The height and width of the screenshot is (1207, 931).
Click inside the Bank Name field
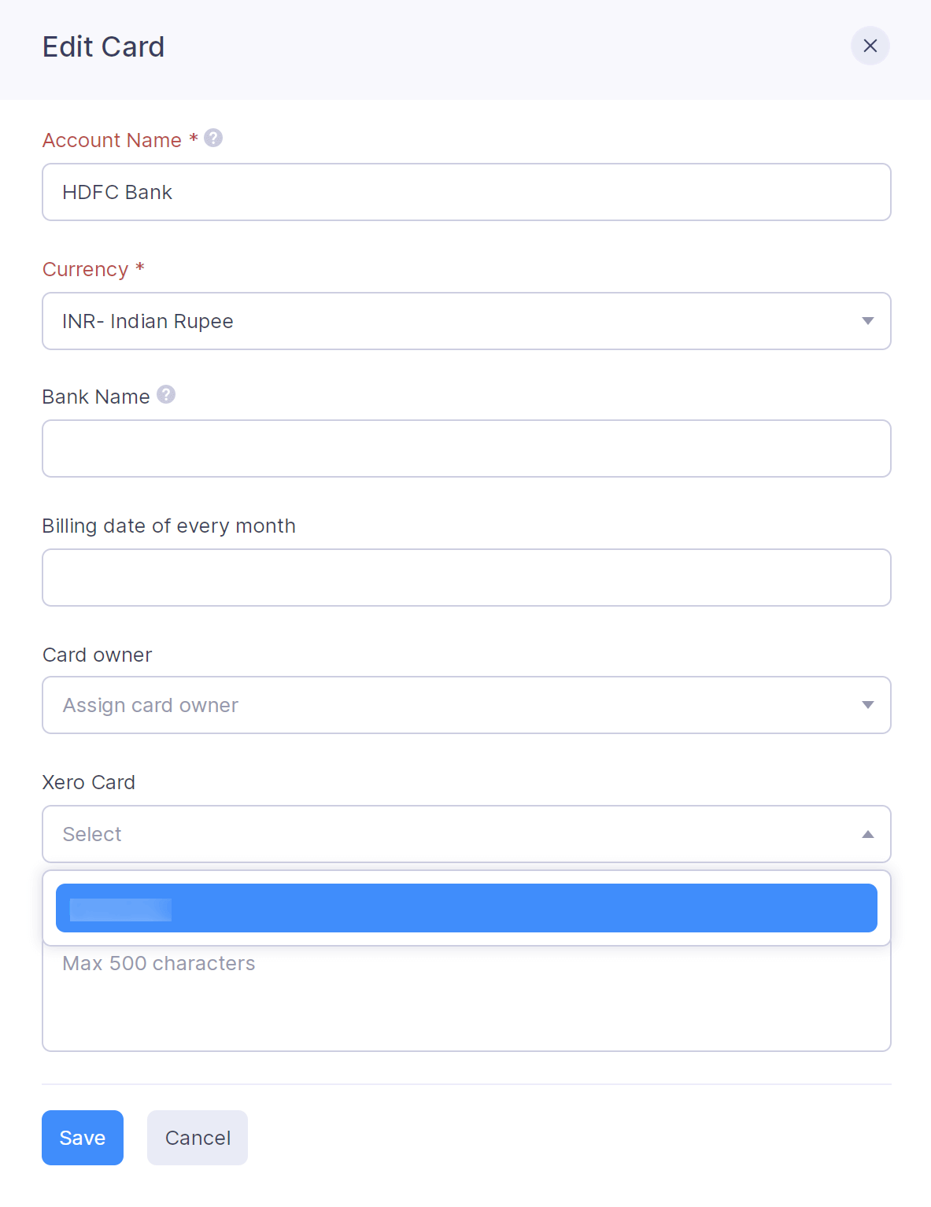pyautogui.click(x=466, y=448)
